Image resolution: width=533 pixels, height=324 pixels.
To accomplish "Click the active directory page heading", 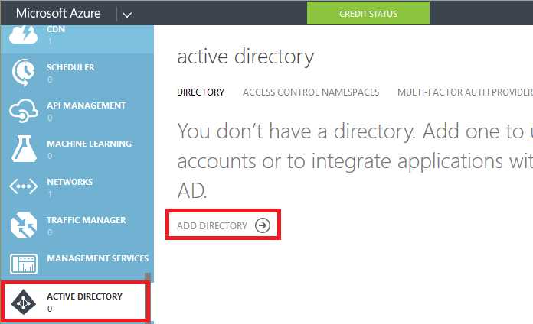I will click(245, 57).
